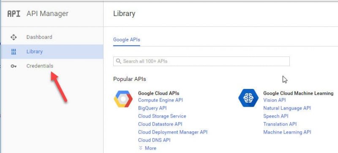
Task: Open Cloud Deployment Manager API link
Action: click(173, 132)
